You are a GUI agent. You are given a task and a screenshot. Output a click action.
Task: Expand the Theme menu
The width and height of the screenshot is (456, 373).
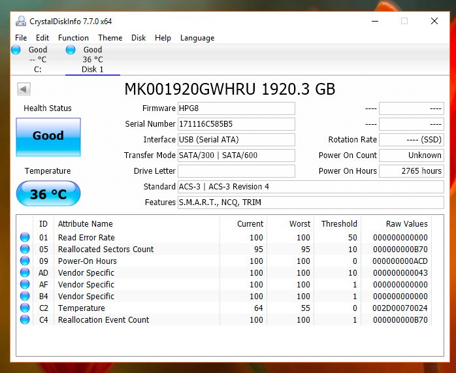pyautogui.click(x=110, y=38)
